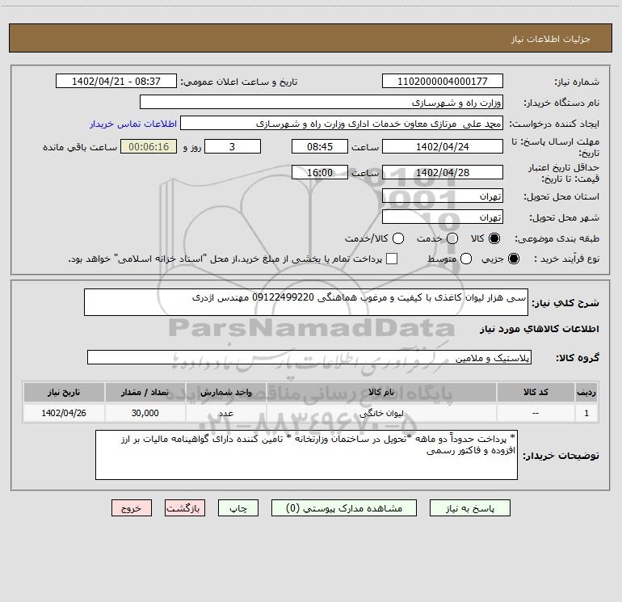
Task: Click the buyer organization name field
Action: 322,102
